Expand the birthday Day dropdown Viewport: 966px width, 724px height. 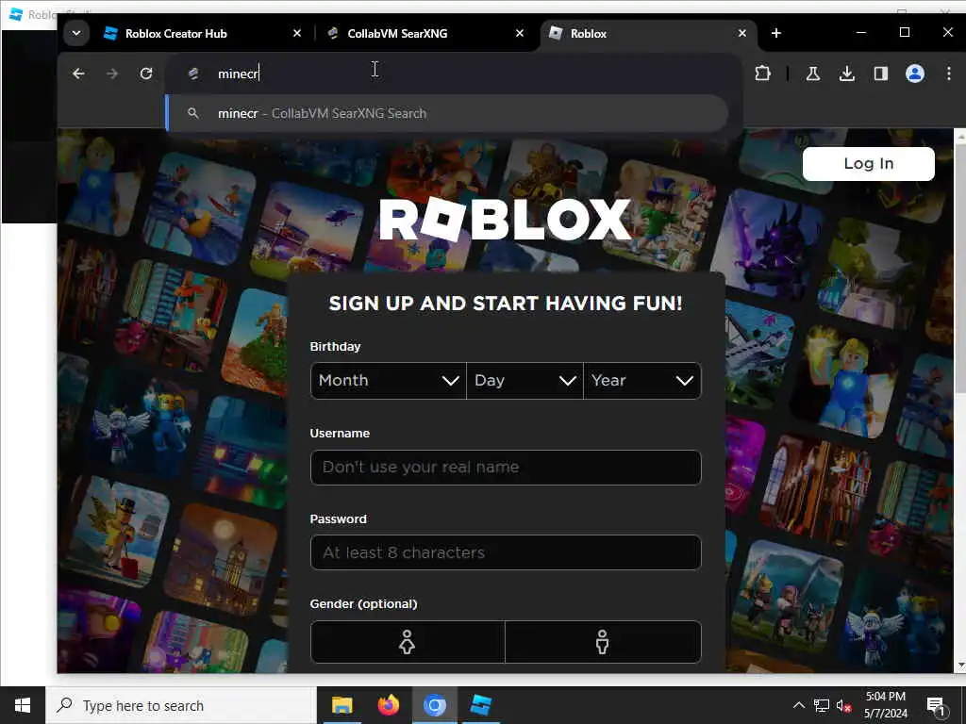click(x=525, y=381)
